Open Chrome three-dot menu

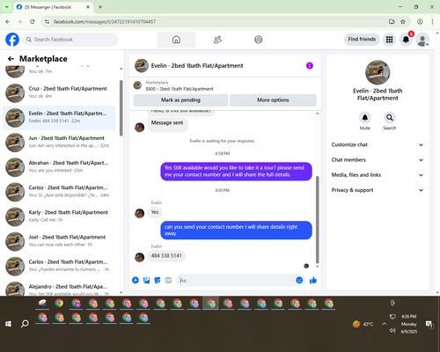[x=432, y=21]
